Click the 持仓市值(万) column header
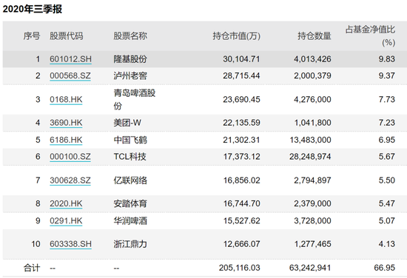The height and width of the screenshot is (278, 407). pos(237,35)
